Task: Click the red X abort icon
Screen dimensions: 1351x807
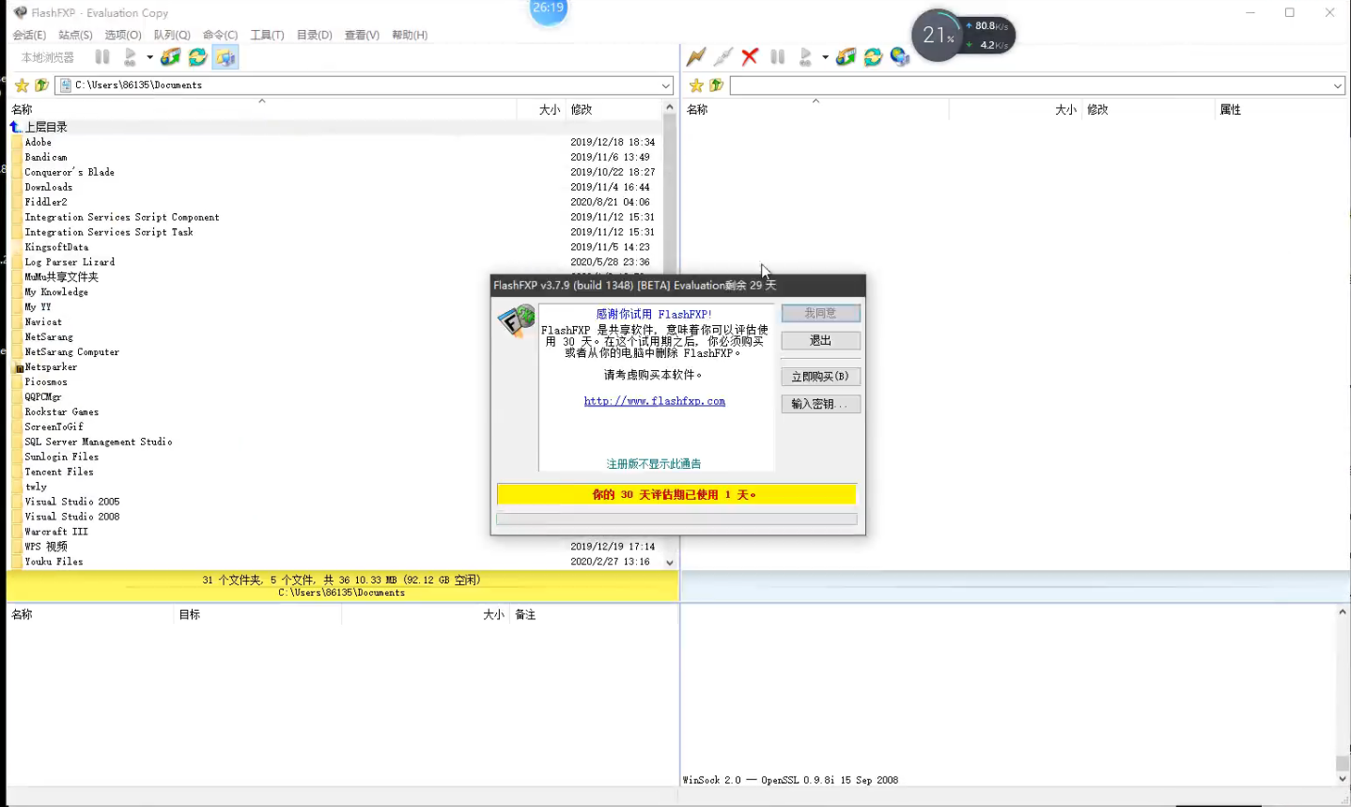Action: click(750, 57)
